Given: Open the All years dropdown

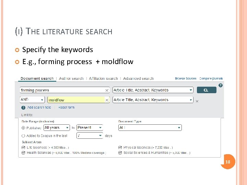Looking at the screenshot, I should point(57,127).
